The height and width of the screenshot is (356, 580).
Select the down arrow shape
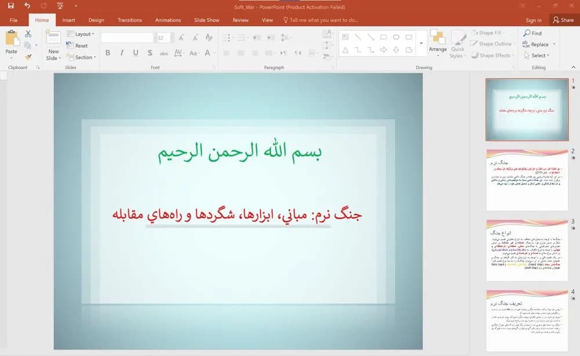pyautogui.click(x=396, y=50)
